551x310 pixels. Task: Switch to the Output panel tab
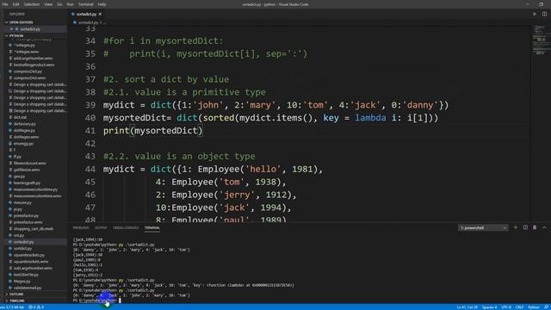click(x=101, y=227)
